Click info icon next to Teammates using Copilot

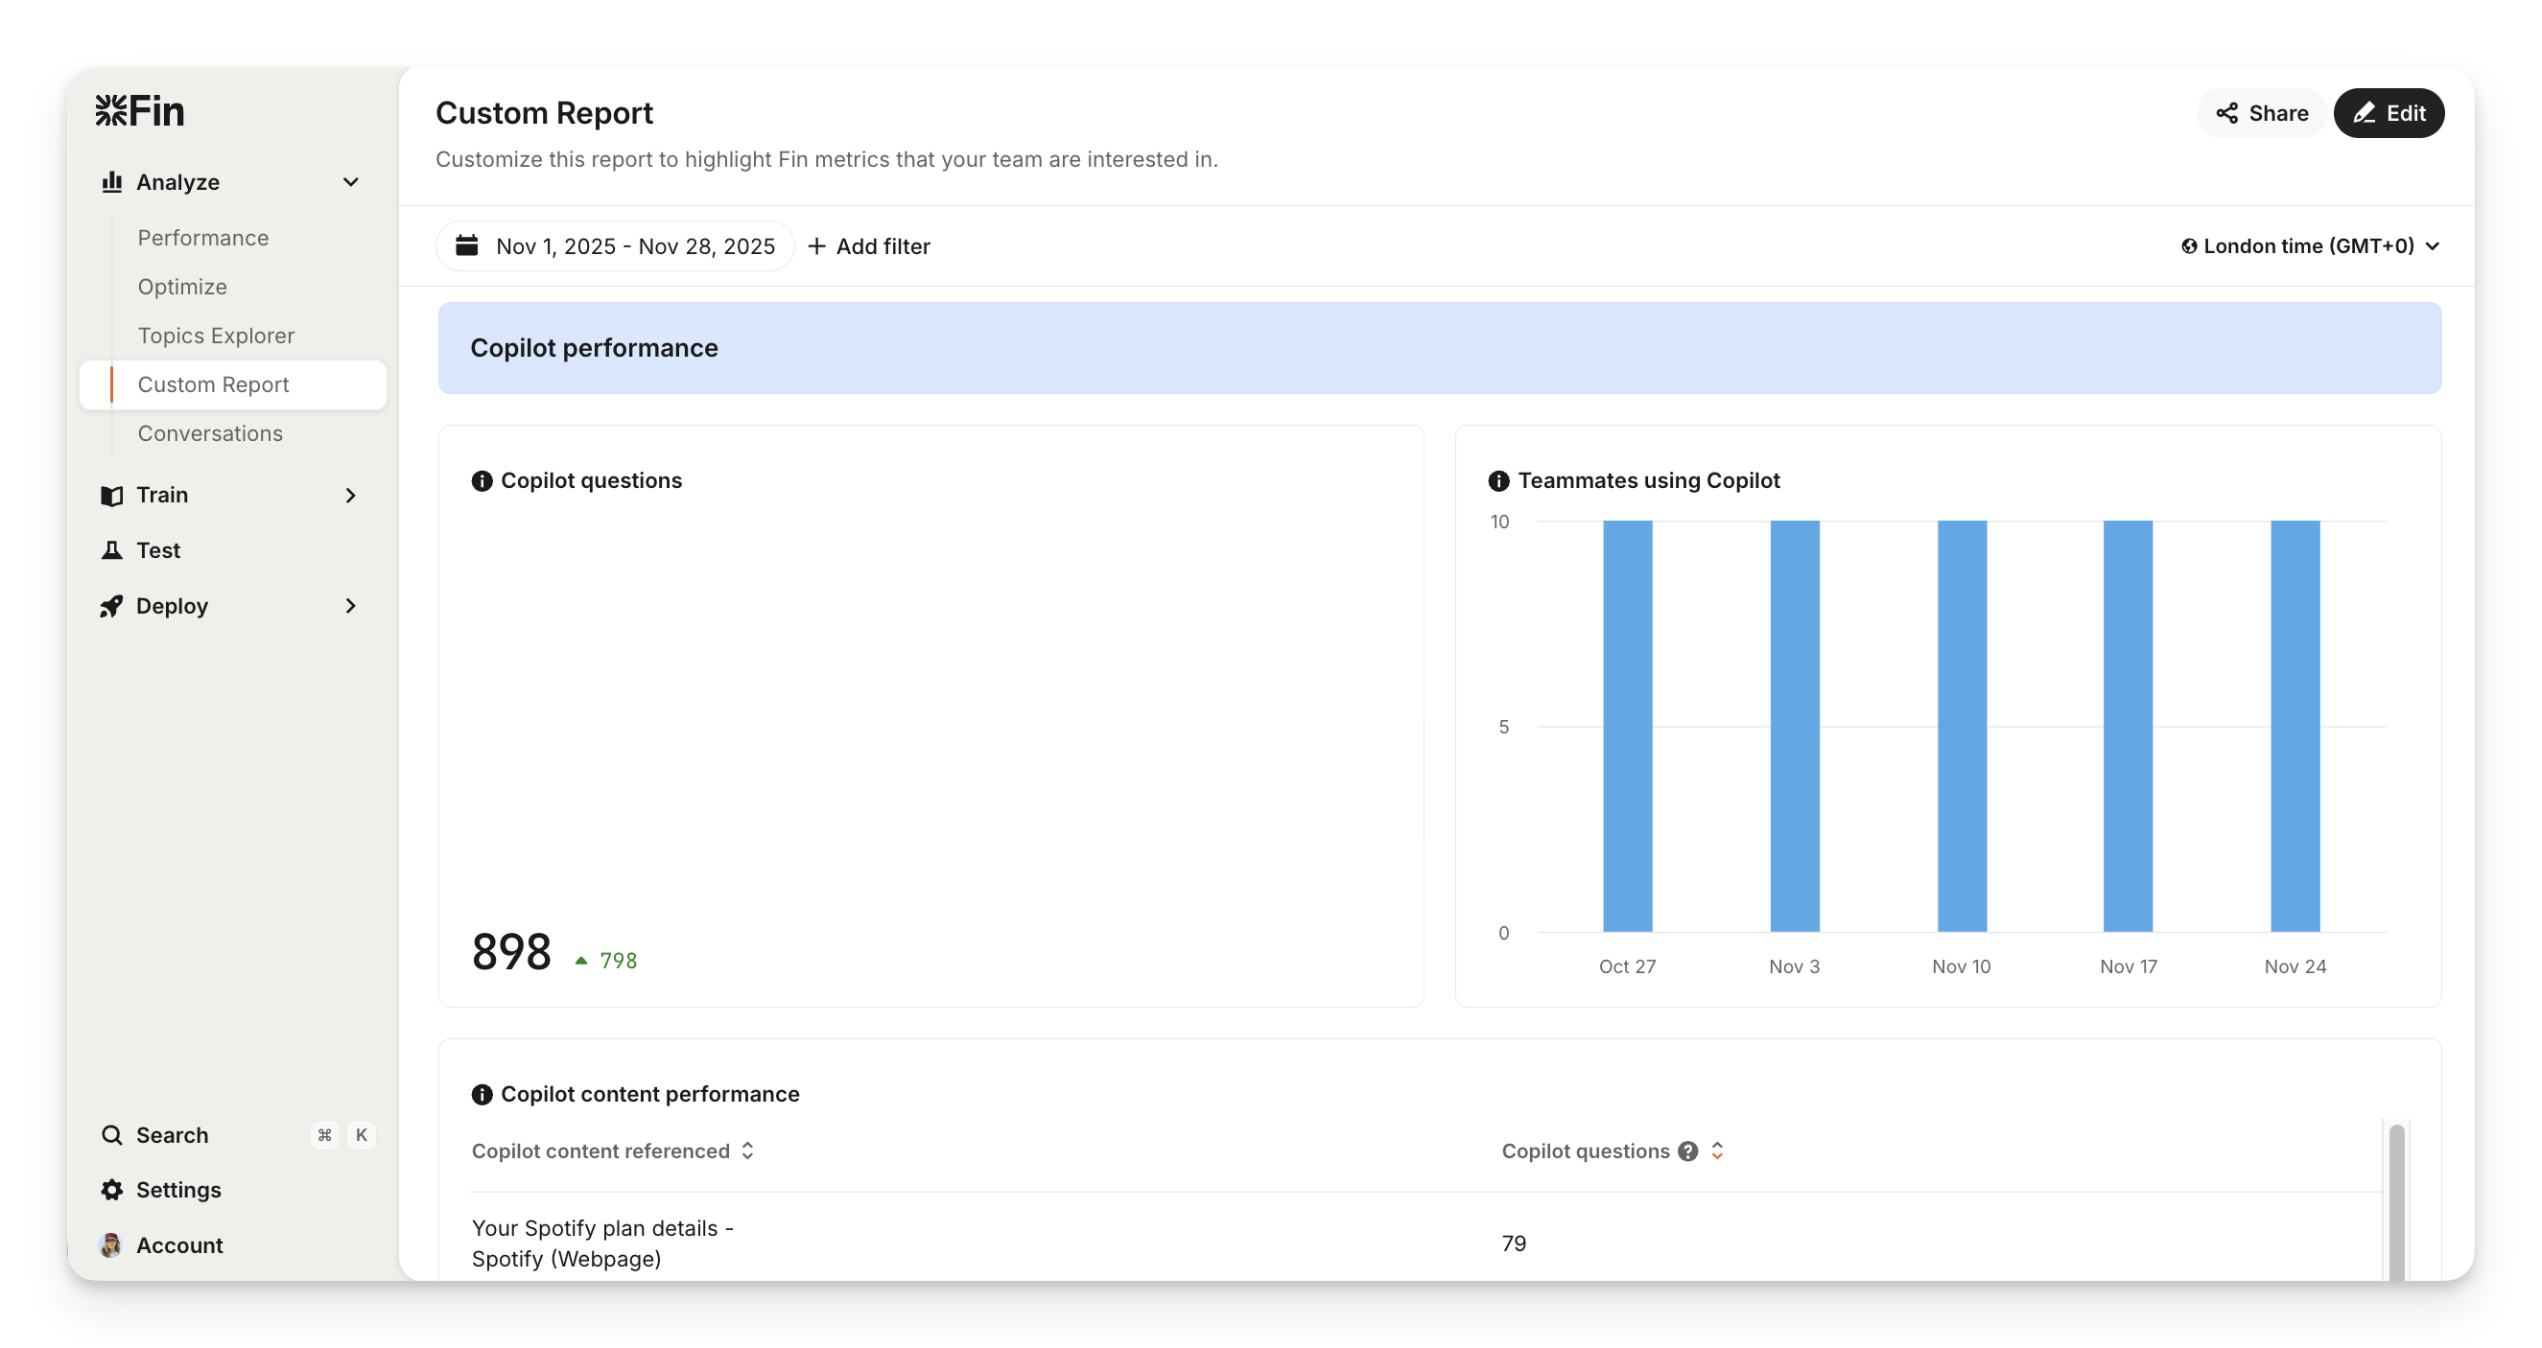[x=1498, y=481]
